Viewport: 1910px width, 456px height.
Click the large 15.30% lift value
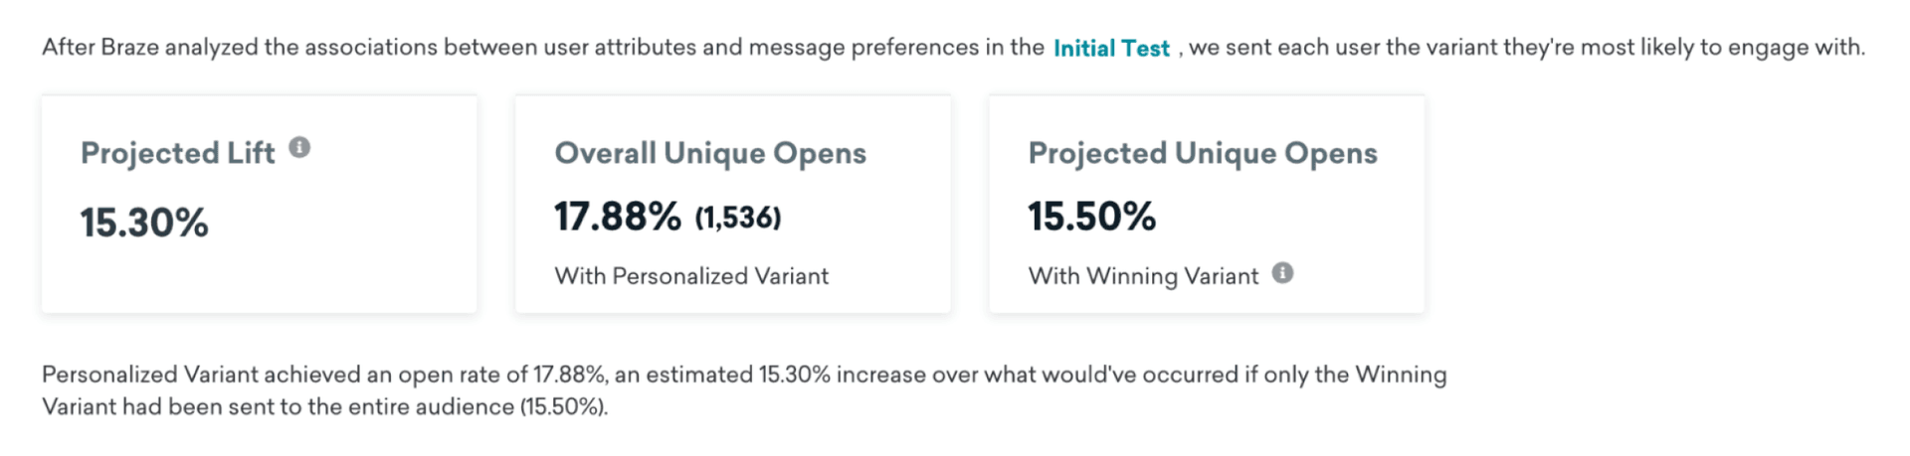coord(144,223)
